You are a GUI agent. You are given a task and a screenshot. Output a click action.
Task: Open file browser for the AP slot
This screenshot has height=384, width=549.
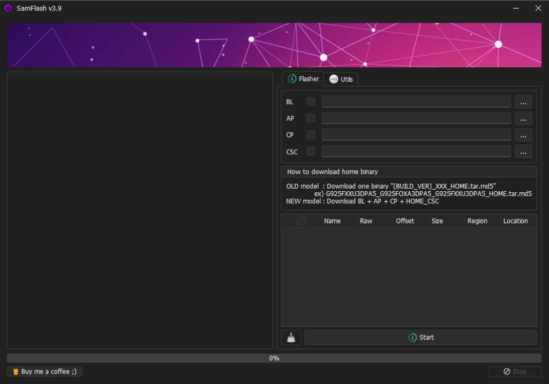523,118
